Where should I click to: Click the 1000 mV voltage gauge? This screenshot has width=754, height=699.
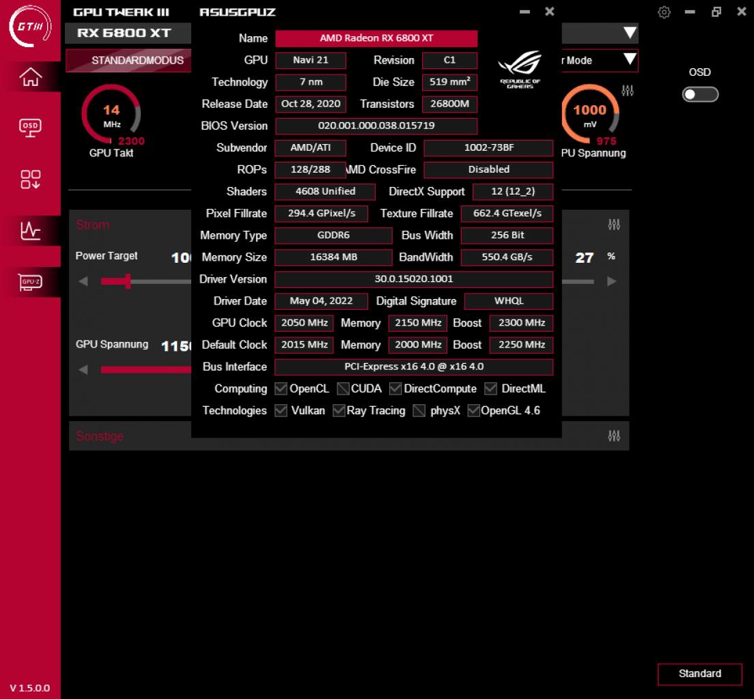click(590, 114)
